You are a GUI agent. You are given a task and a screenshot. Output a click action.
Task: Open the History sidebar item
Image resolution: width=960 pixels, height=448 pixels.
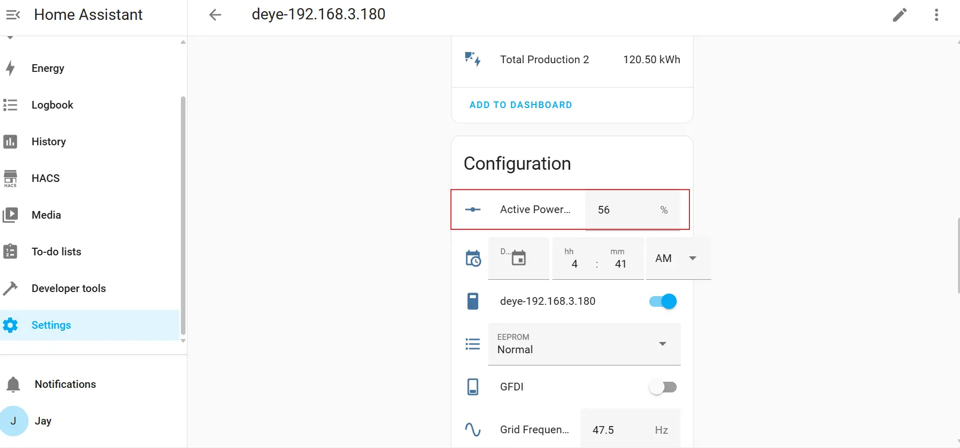(x=48, y=142)
